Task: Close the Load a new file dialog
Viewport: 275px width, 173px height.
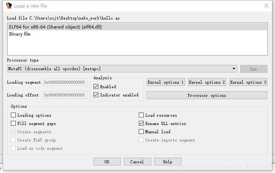Action: click(266, 6)
